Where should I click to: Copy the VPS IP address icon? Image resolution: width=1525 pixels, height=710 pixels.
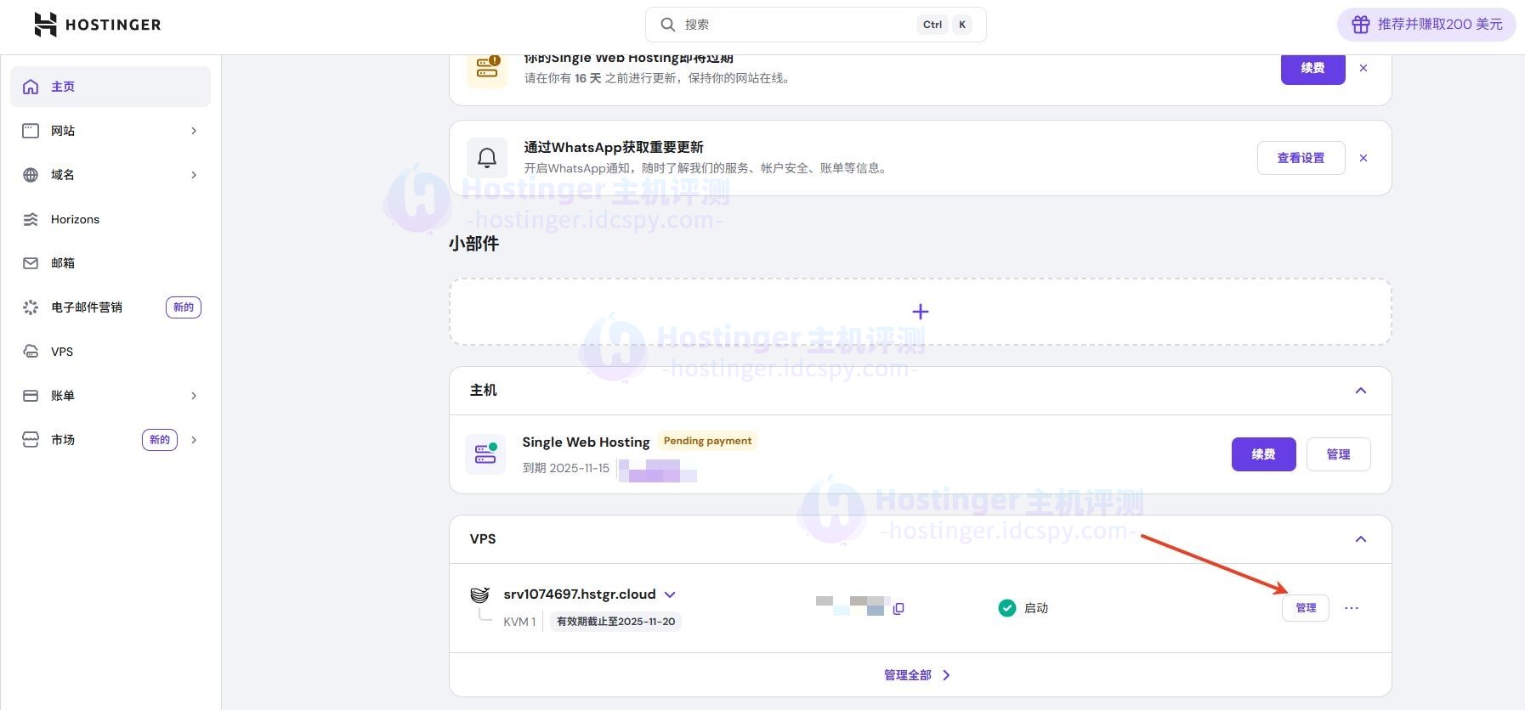899,608
